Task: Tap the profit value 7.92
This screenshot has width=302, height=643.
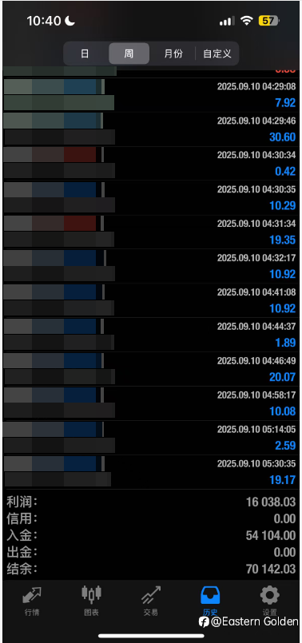Action: [x=285, y=103]
